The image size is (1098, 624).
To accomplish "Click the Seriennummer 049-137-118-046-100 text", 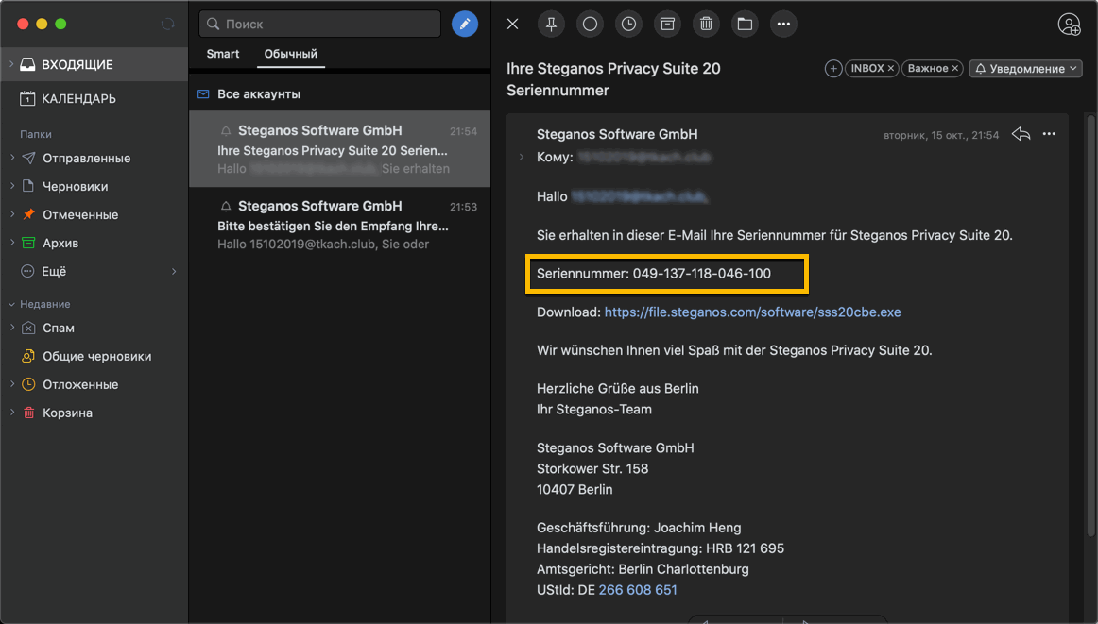I will [x=653, y=274].
